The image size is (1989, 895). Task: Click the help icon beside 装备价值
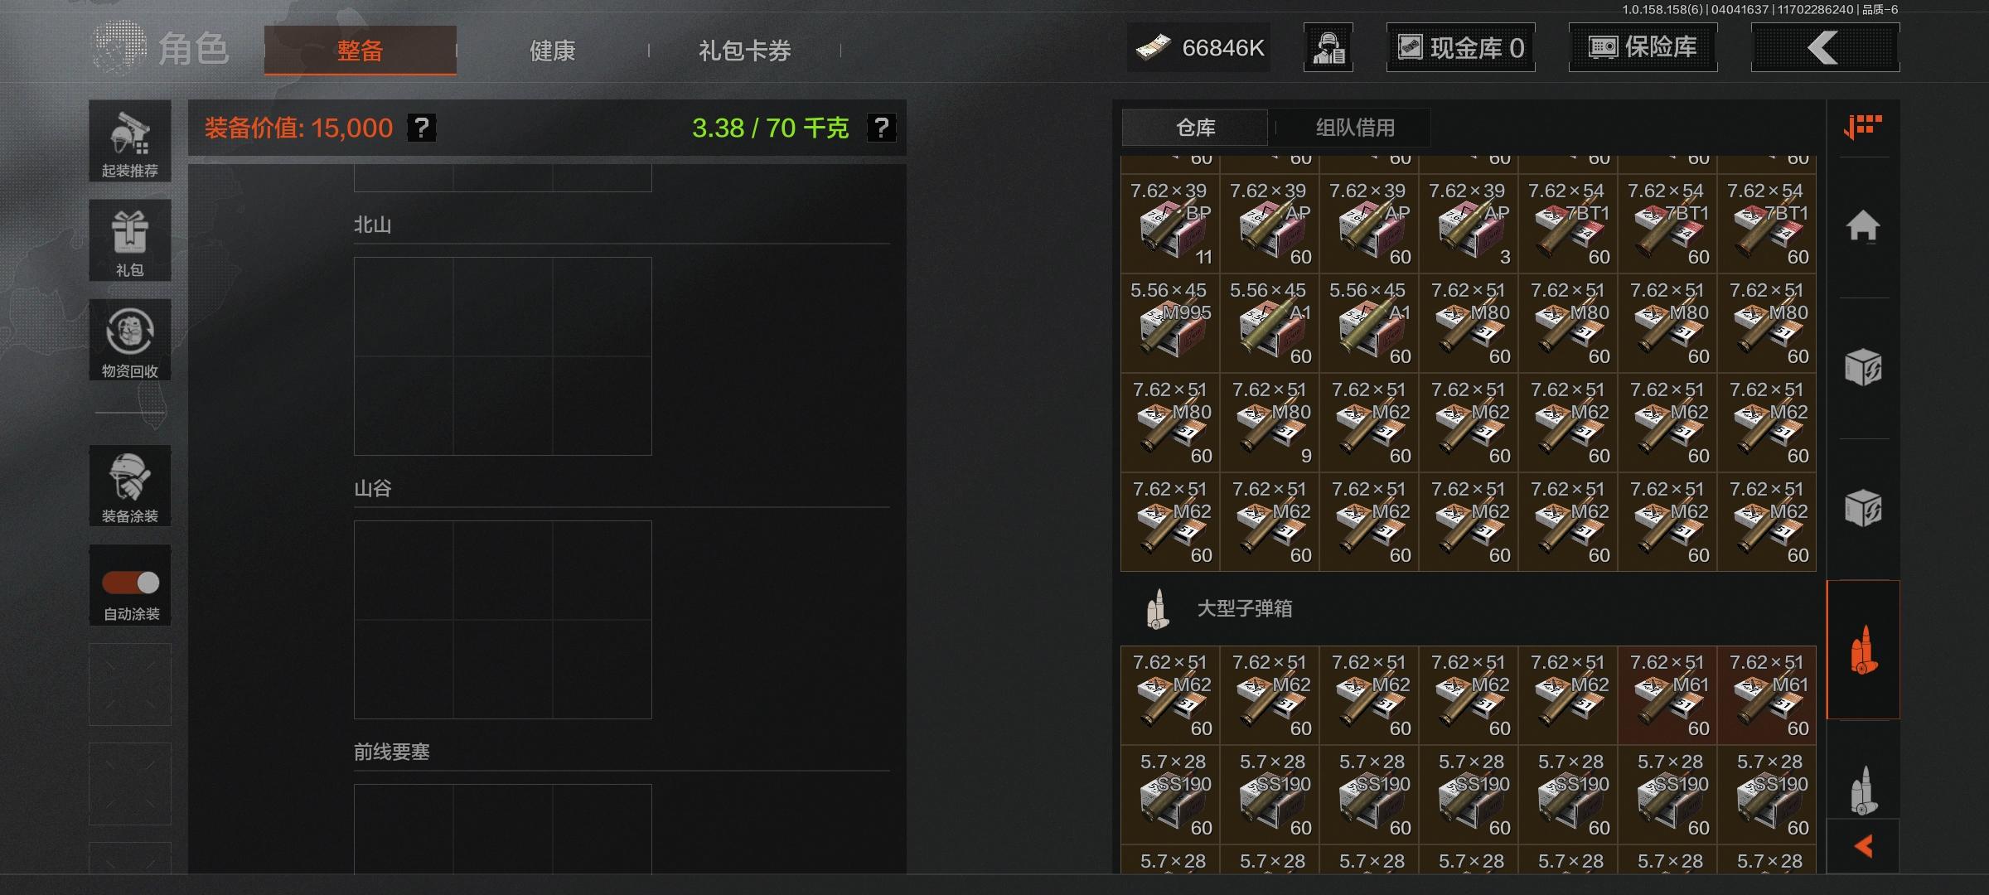(422, 128)
